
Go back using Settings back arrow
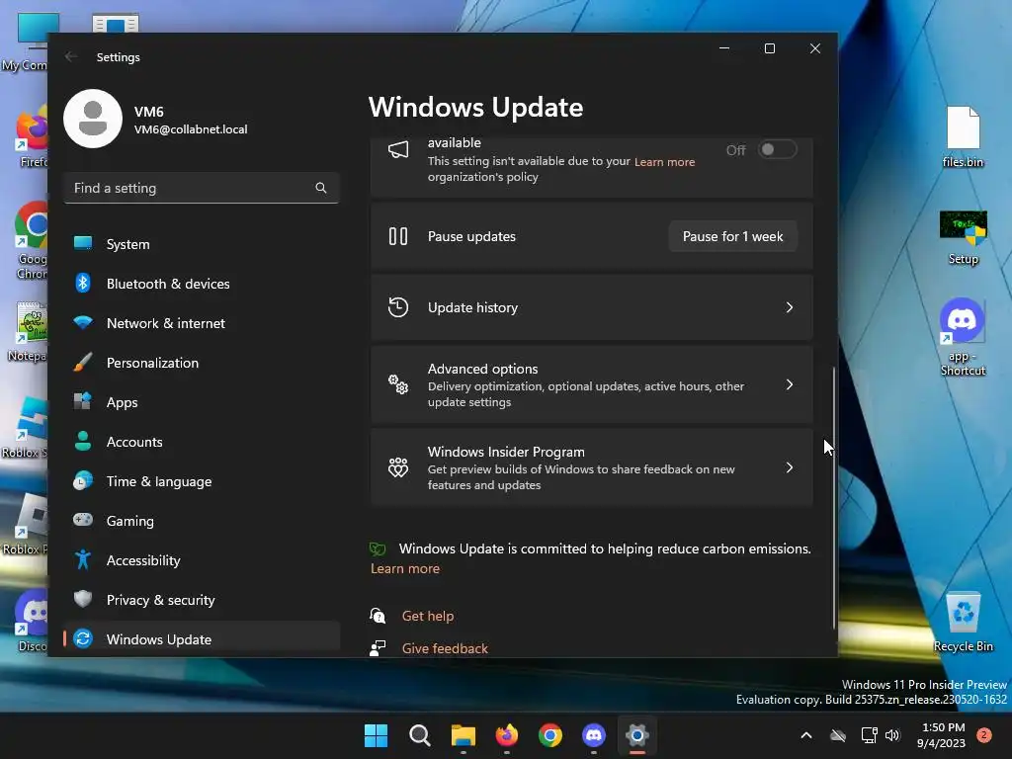pyautogui.click(x=71, y=56)
